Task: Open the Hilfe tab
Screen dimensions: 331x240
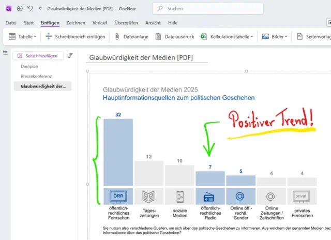Action: coord(173,23)
